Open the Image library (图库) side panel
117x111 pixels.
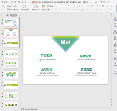pos(115,58)
